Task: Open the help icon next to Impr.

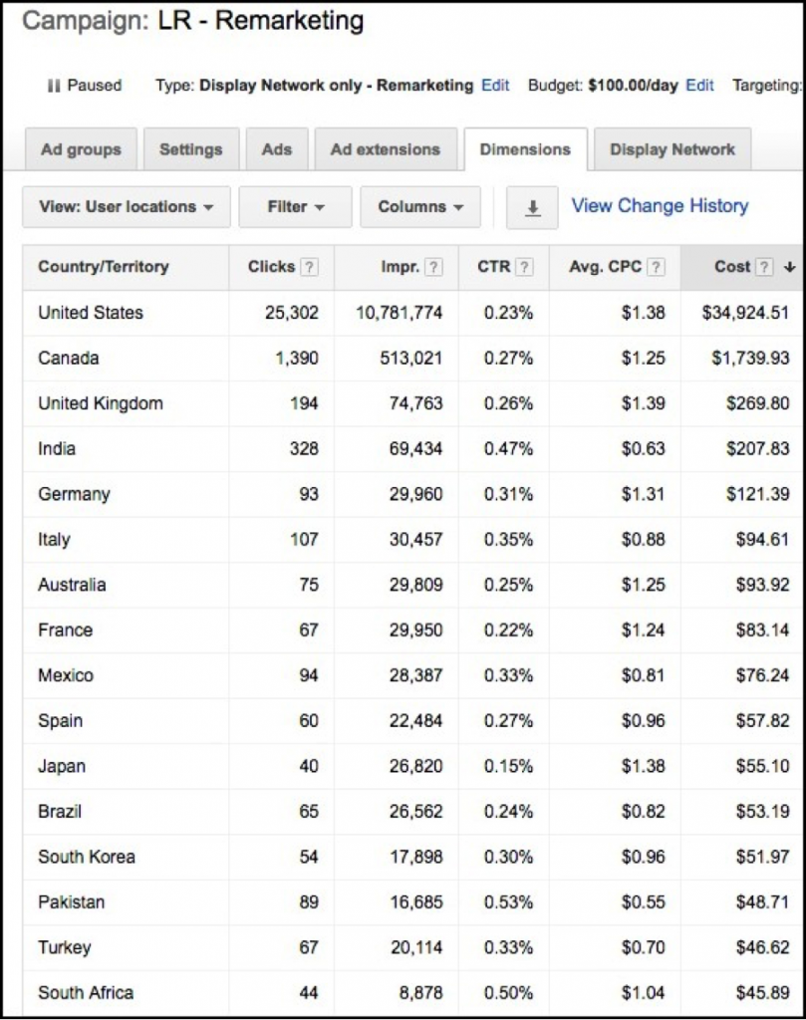Action: tap(433, 267)
